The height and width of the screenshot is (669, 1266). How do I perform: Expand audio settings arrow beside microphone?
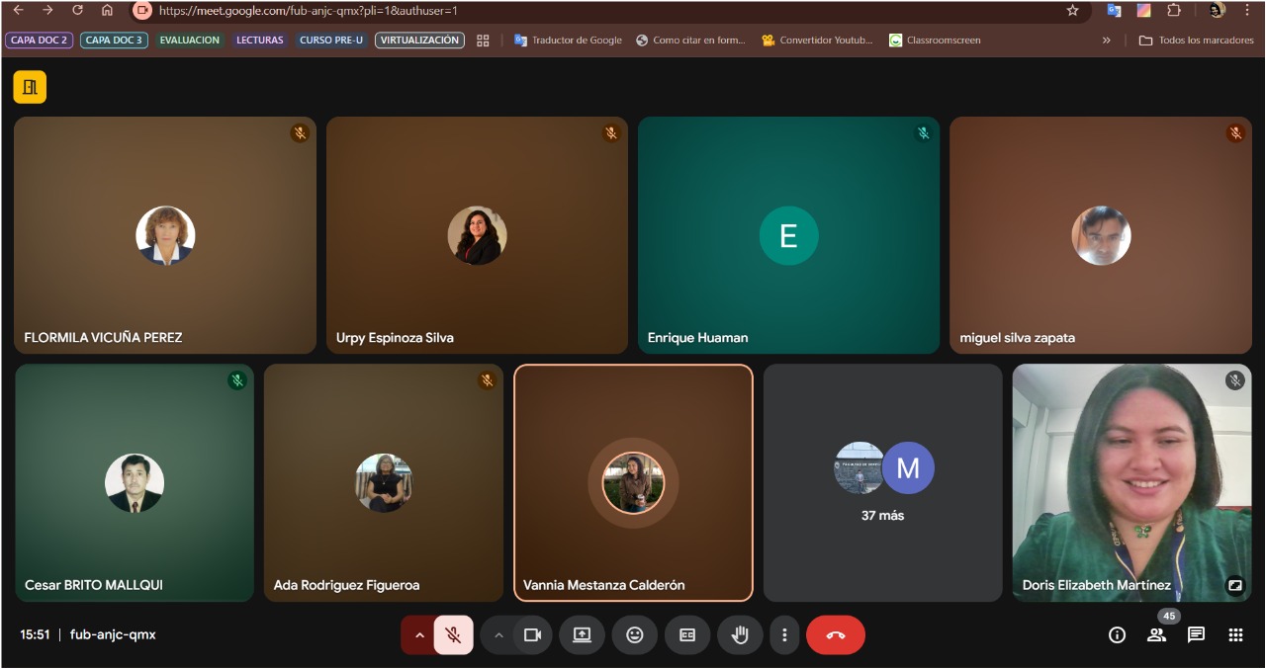pos(418,635)
